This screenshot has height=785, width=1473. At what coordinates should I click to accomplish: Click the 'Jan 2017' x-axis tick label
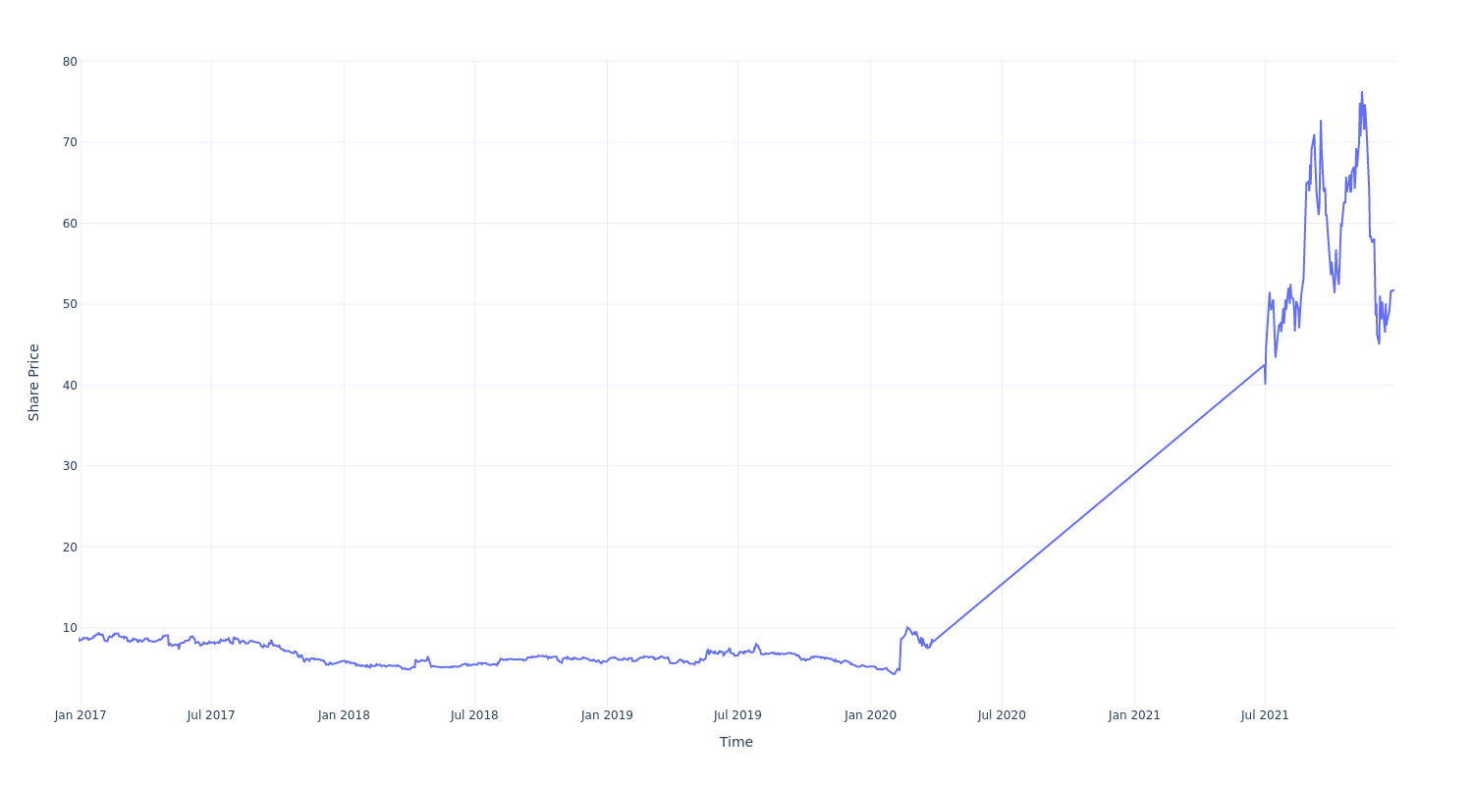coord(81,715)
